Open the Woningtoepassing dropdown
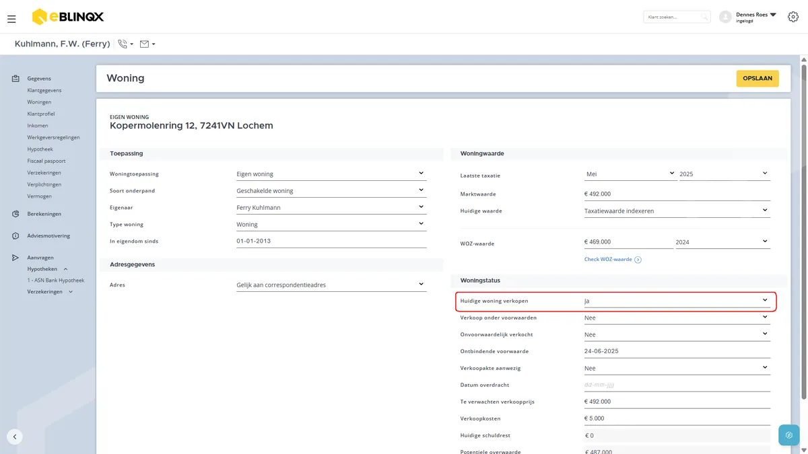The width and height of the screenshot is (808, 454). [331, 174]
